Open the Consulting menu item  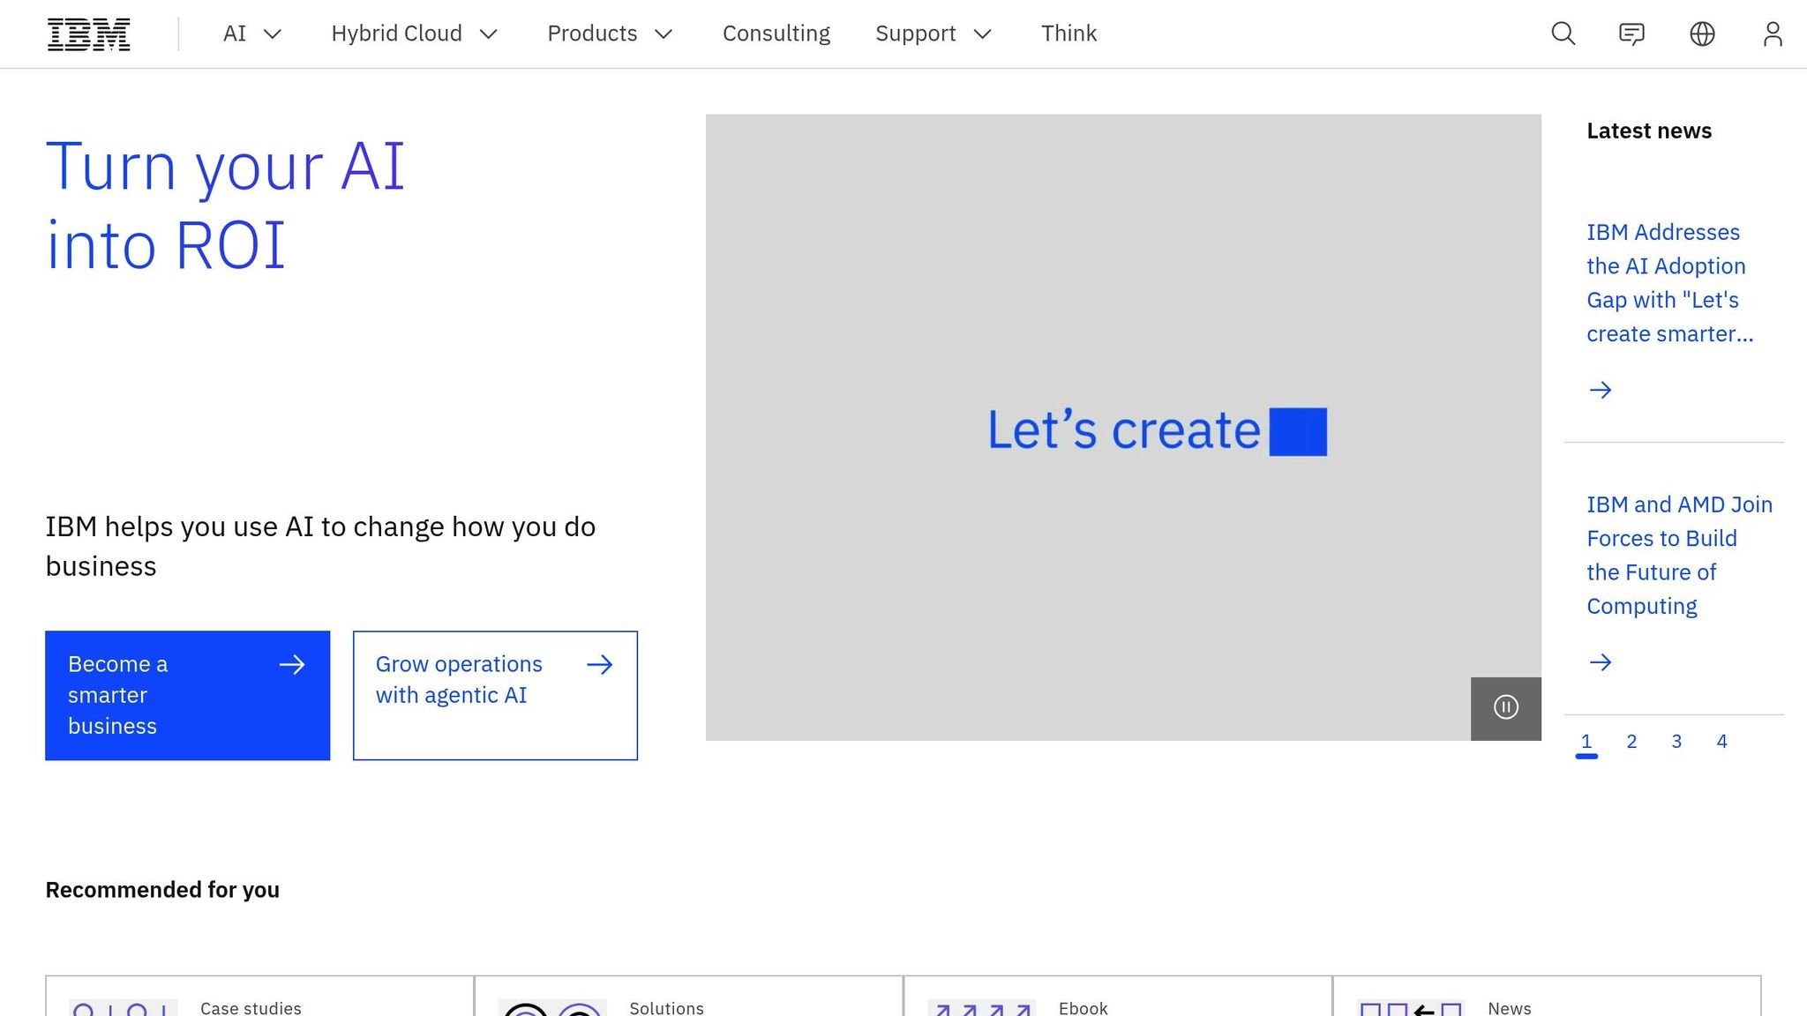(x=776, y=34)
